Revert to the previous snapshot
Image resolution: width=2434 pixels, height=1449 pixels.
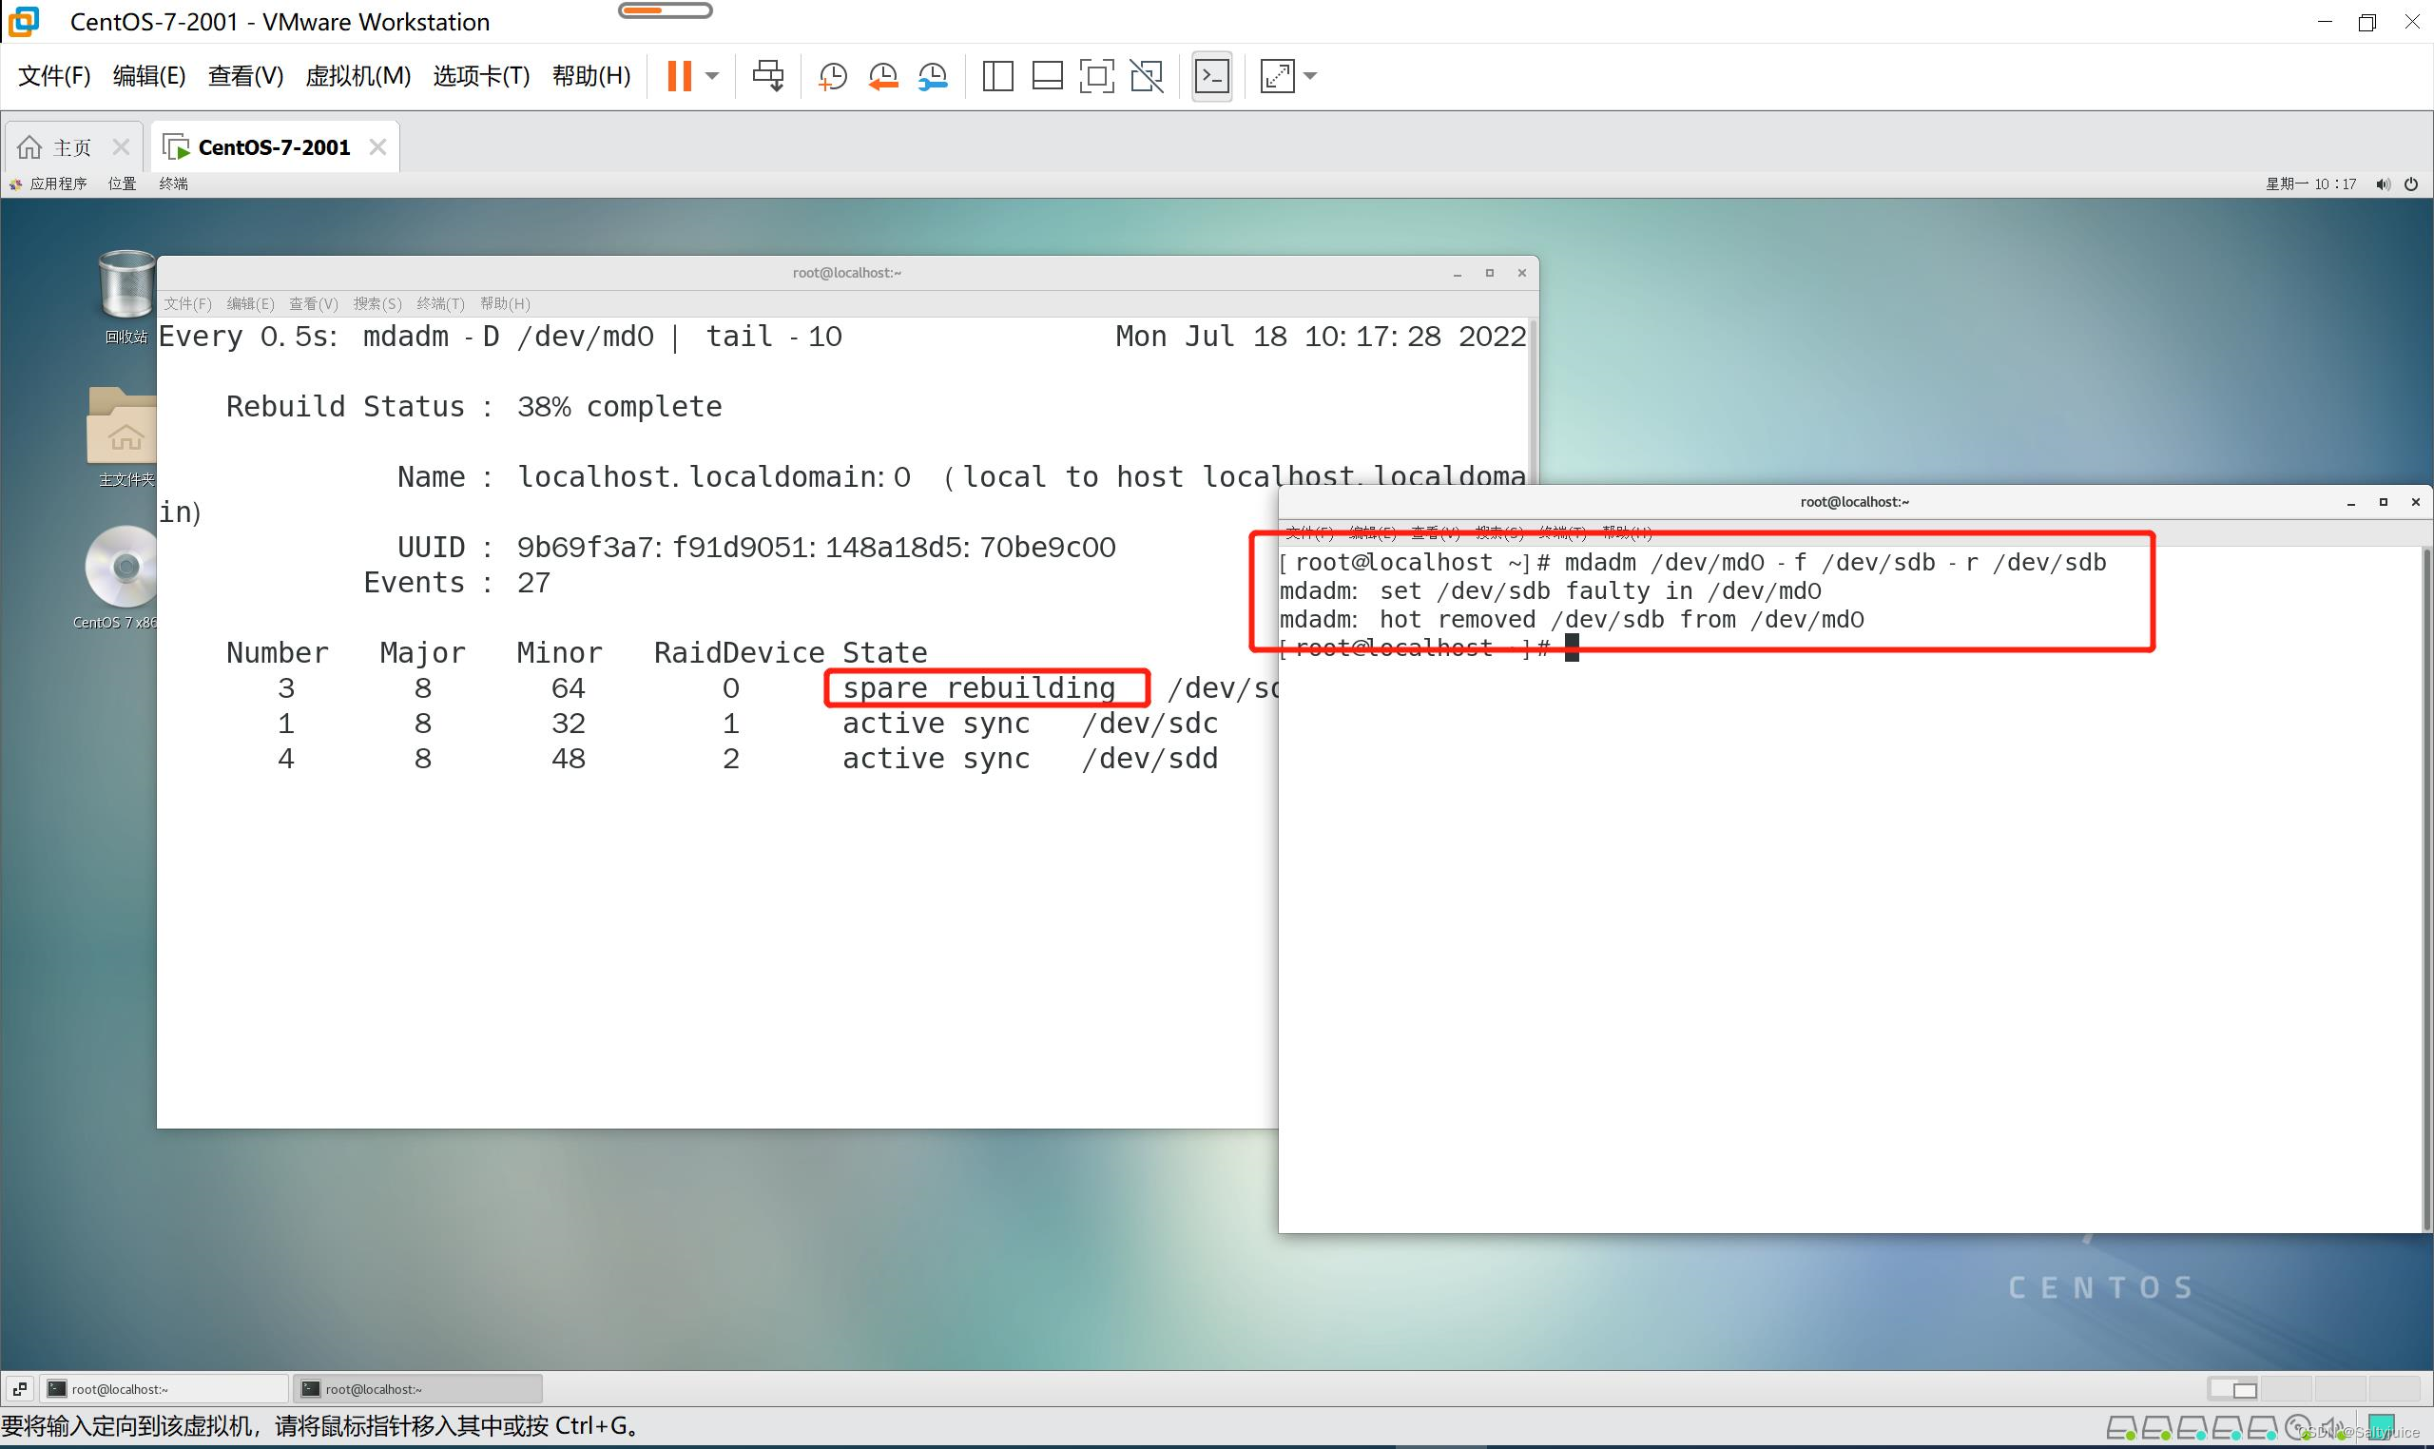coord(882,76)
